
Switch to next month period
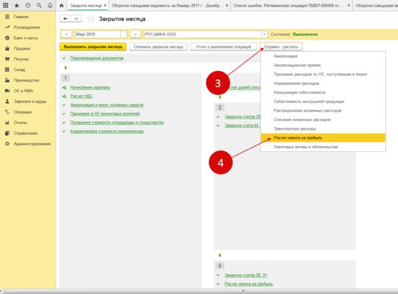tap(135, 33)
